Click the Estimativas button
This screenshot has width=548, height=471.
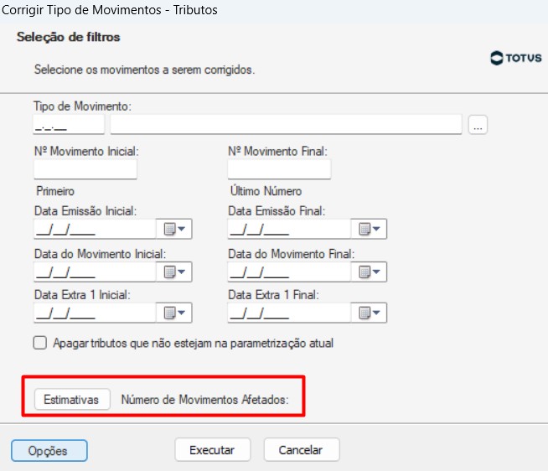(72, 399)
